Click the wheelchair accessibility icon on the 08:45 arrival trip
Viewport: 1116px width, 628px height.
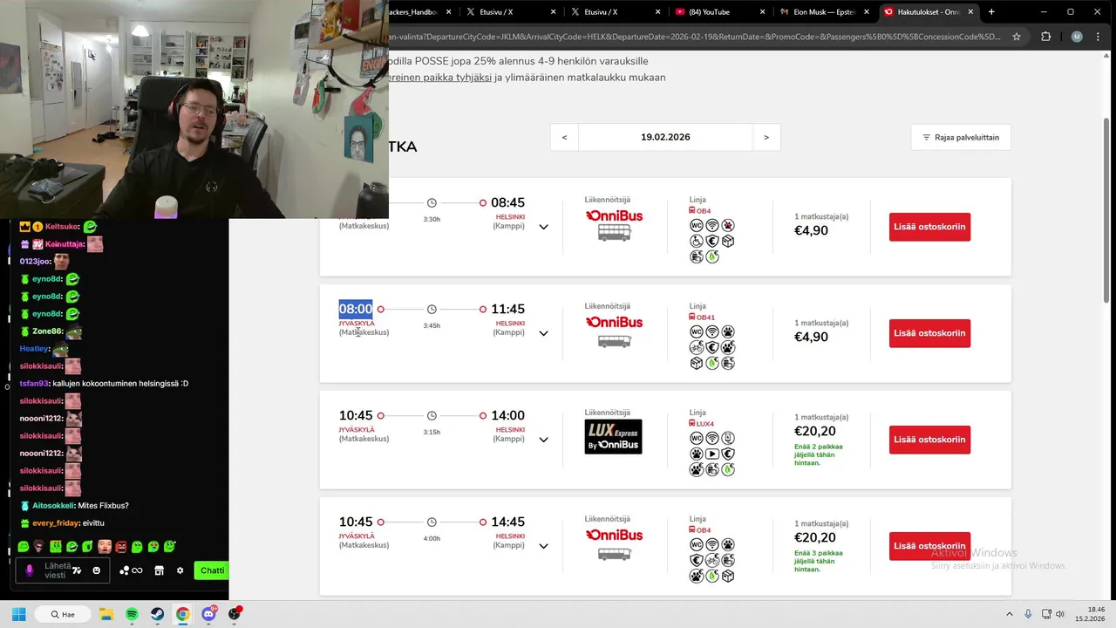tap(697, 242)
